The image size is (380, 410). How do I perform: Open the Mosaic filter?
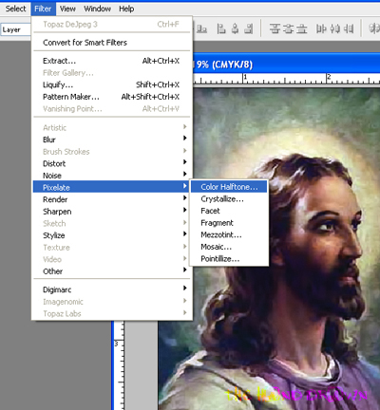pos(229,247)
